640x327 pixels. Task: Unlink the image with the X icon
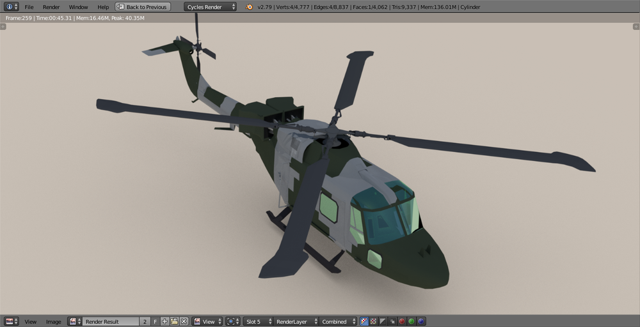[x=184, y=321]
